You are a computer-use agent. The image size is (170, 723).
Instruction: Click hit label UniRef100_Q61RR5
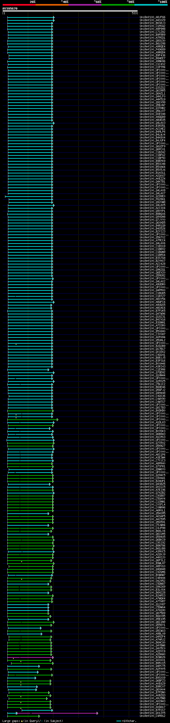pyautogui.click(x=152, y=91)
